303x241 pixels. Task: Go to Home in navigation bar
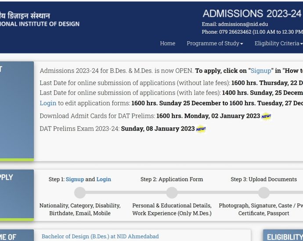click(x=167, y=43)
